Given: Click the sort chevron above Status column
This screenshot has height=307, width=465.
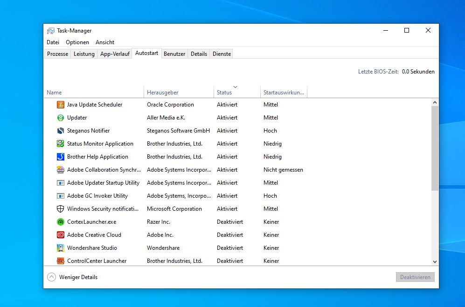Looking at the screenshot, I should click(235, 87).
